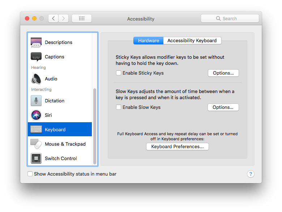Click the sidebar vertical scrollbar
The width and height of the screenshot is (282, 212).
(95, 126)
